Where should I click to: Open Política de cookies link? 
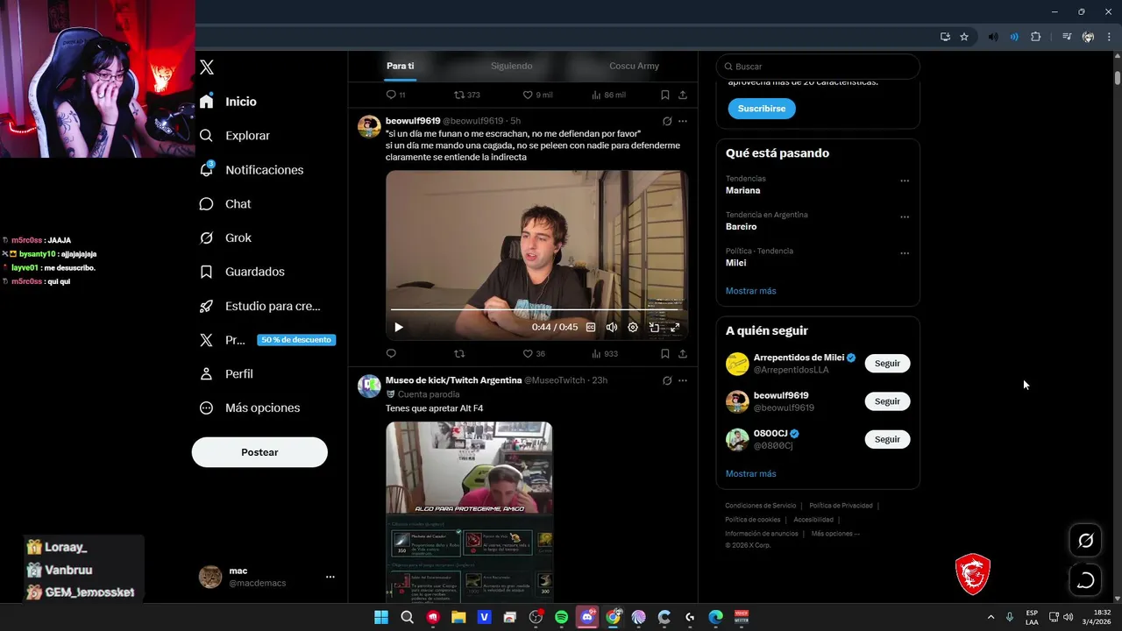(x=752, y=520)
